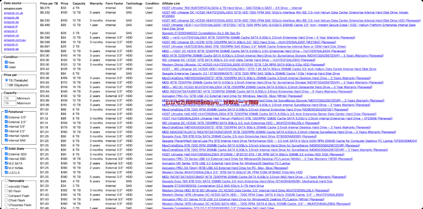Uncheck the M.2 NVMe filter
This screenshot has height=209, width=423.
pos(6,168)
